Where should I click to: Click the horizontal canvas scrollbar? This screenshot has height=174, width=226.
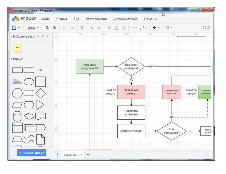tap(99, 149)
